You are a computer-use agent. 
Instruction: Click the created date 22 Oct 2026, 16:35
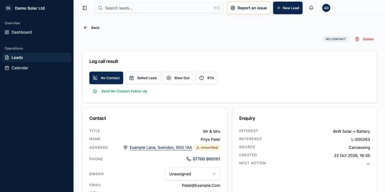352,155
